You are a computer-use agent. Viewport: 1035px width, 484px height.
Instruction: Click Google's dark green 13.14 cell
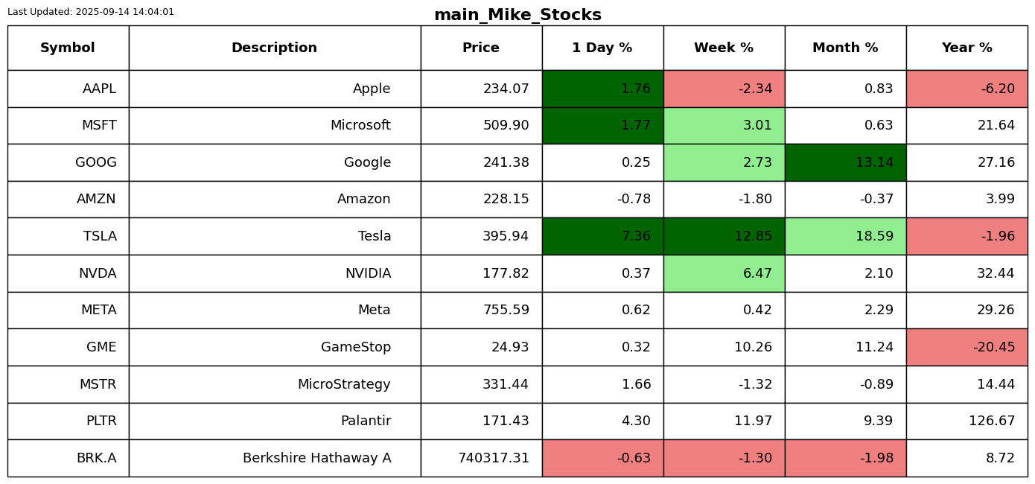pyautogui.click(x=845, y=163)
